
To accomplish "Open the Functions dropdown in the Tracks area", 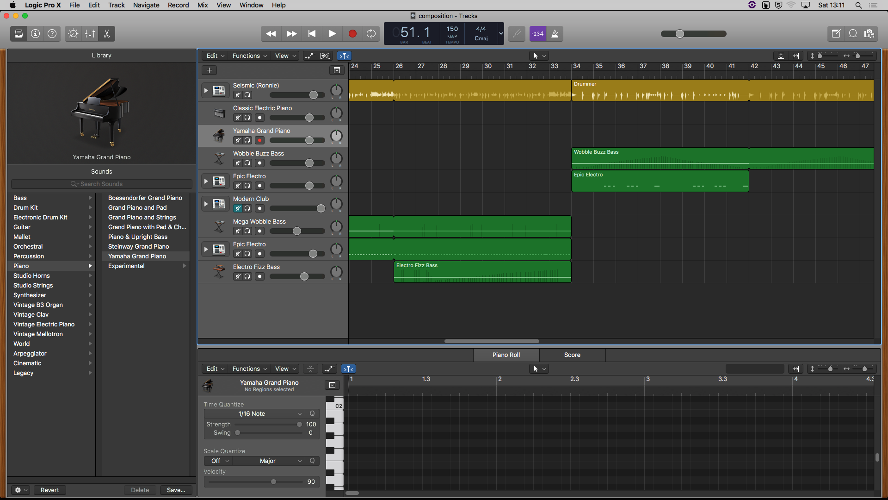I will [x=249, y=56].
